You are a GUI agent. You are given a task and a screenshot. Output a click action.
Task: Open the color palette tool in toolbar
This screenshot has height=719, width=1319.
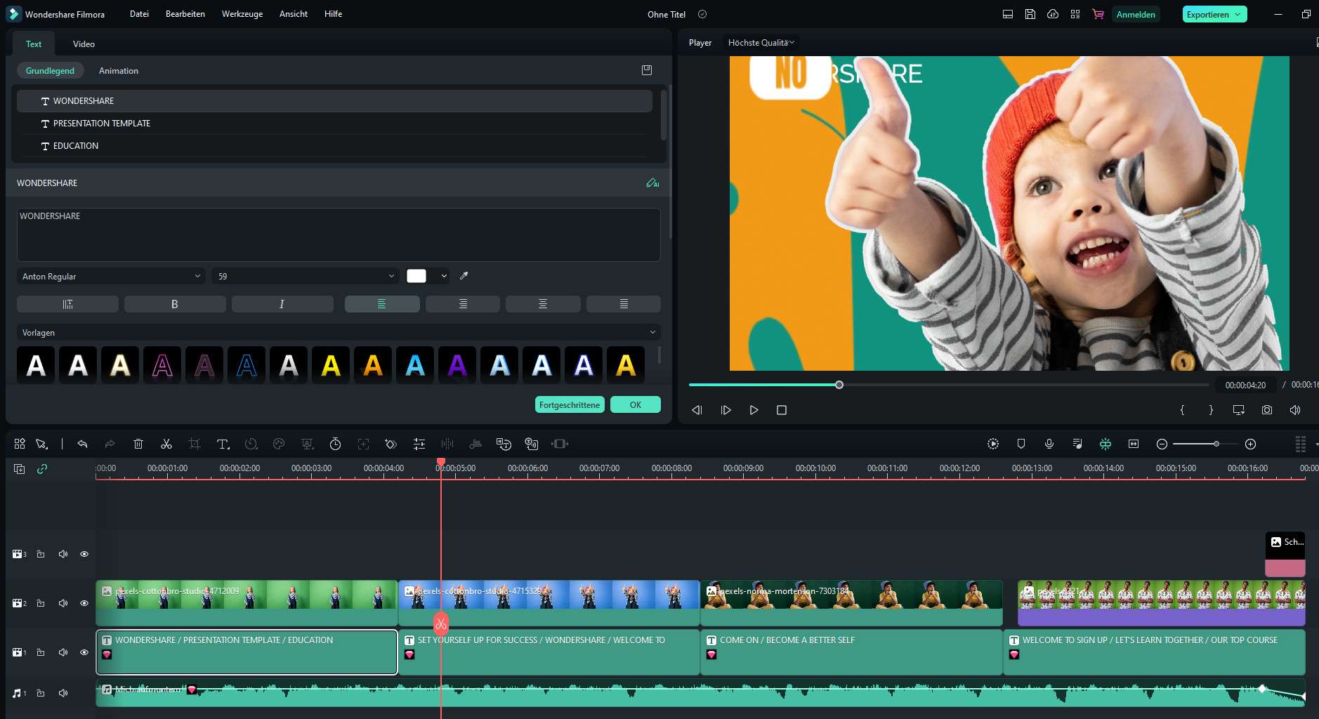point(279,444)
